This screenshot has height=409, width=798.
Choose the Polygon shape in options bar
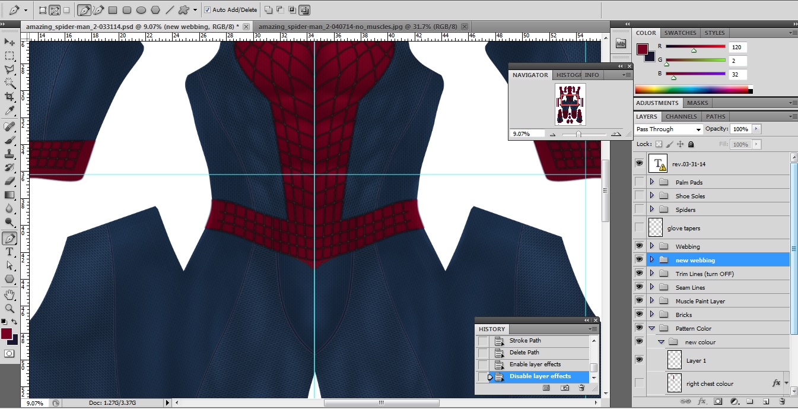coord(155,10)
